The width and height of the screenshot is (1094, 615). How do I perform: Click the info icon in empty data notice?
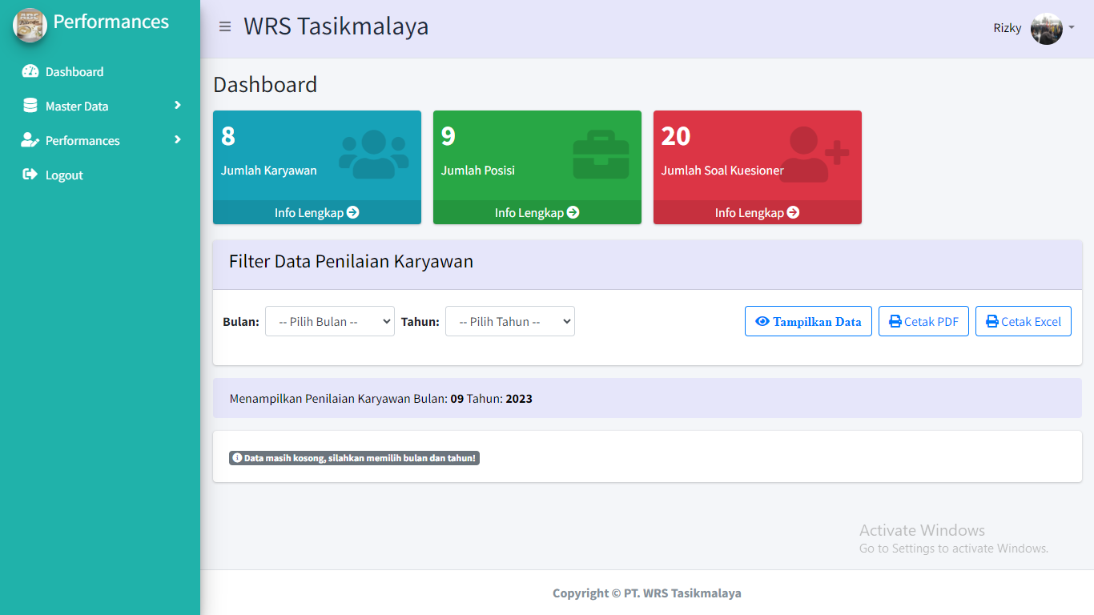click(237, 458)
